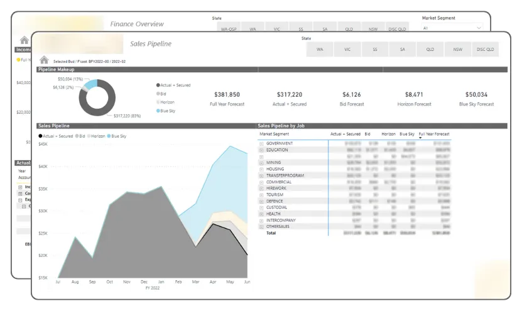Select the $50,034 Blue Sky Forecast card
The image size is (522, 311).
(476, 99)
